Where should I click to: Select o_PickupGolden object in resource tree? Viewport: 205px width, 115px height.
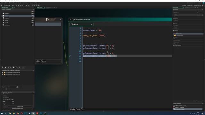click(180, 35)
